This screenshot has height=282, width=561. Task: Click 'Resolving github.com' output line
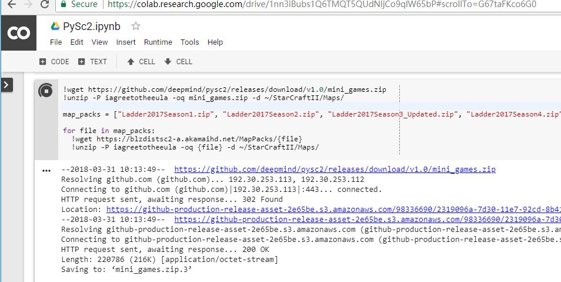point(212,179)
